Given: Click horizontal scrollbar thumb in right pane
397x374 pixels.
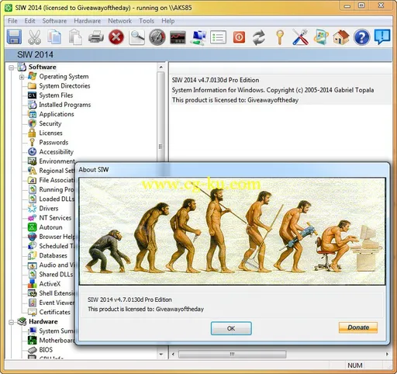Looking at the screenshot, I should click(x=232, y=354).
